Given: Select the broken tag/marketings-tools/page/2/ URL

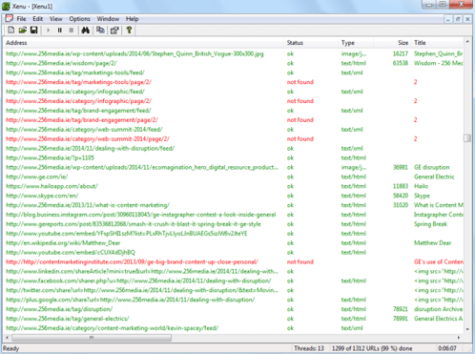Looking at the screenshot, I should pyautogui.click(x=78, y=82).
